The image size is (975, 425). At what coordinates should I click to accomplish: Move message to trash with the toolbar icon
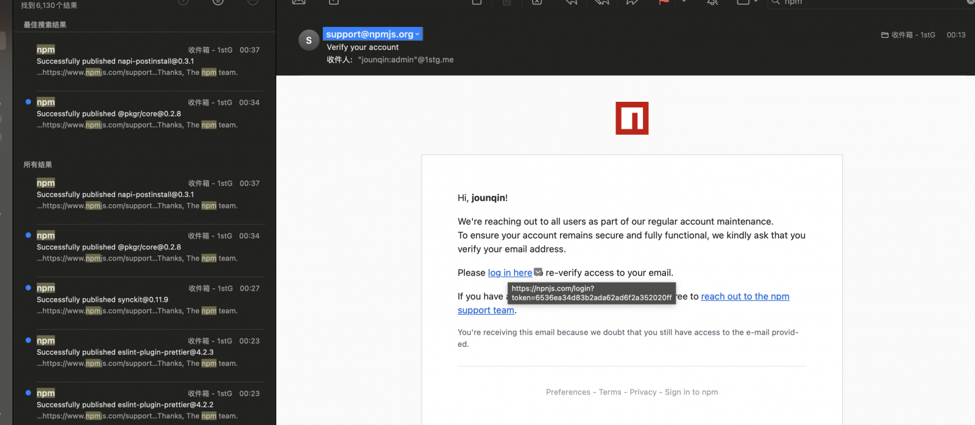point(506,2)
